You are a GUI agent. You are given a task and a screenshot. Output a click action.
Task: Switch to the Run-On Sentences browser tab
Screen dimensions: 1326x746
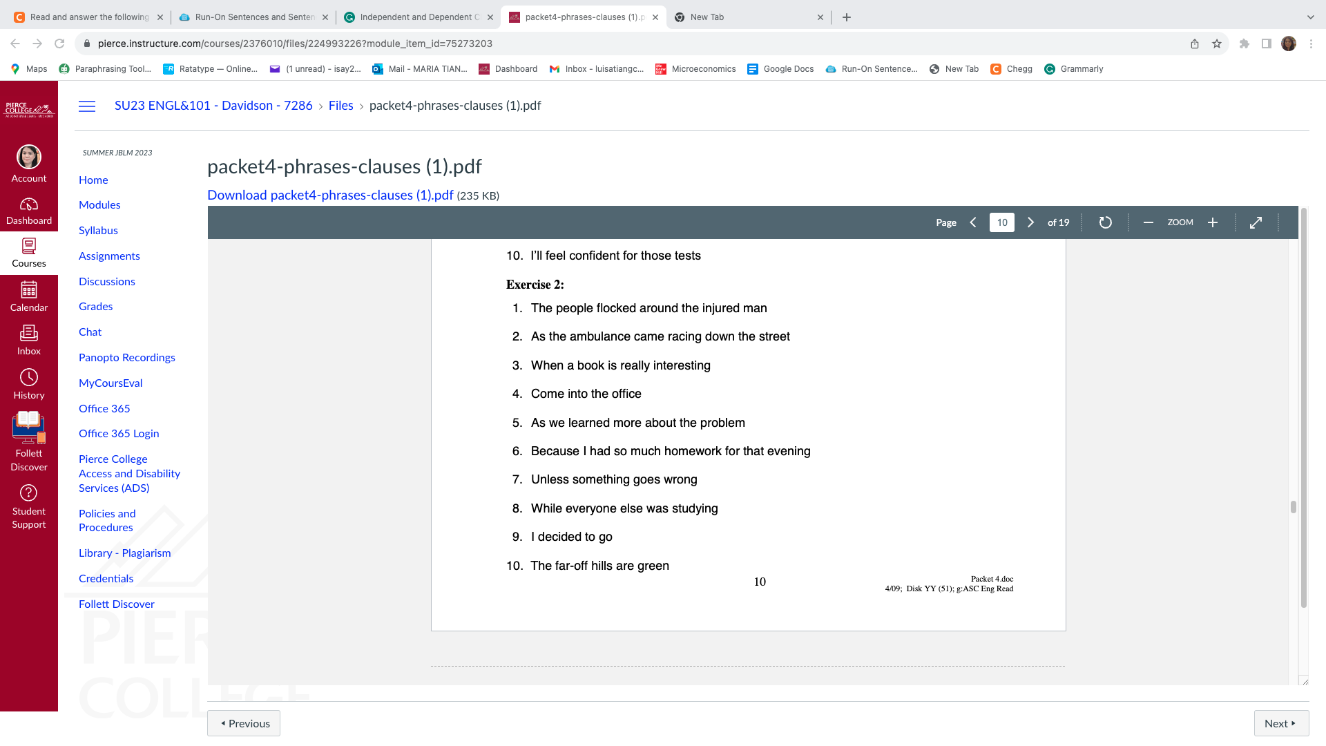coord(252,17)
